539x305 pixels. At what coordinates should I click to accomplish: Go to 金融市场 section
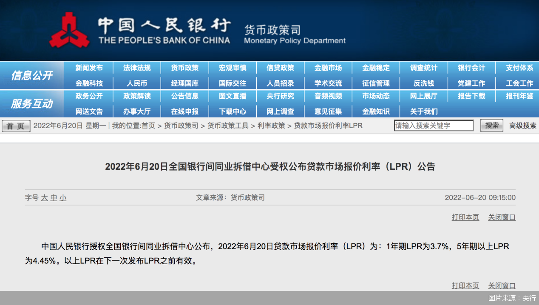pos(328,68)
